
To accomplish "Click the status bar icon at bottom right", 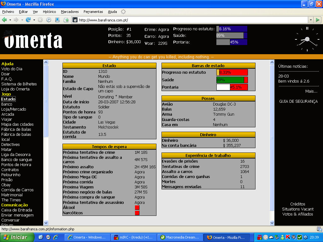I will (x=319, y=229).
